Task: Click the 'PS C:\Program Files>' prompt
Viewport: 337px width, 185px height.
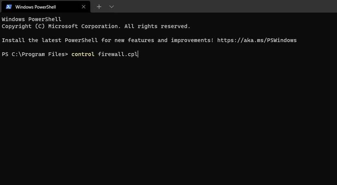Action: point(35,54)
